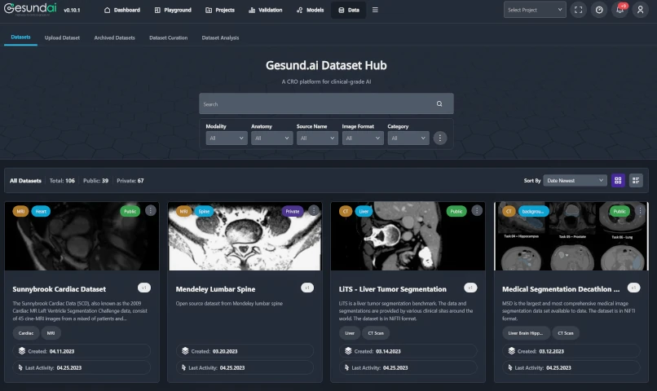Open the Sort By Date Newest dropdown
Image resolution: width=657 pixels, height=391 pixels.
point(575,180)
